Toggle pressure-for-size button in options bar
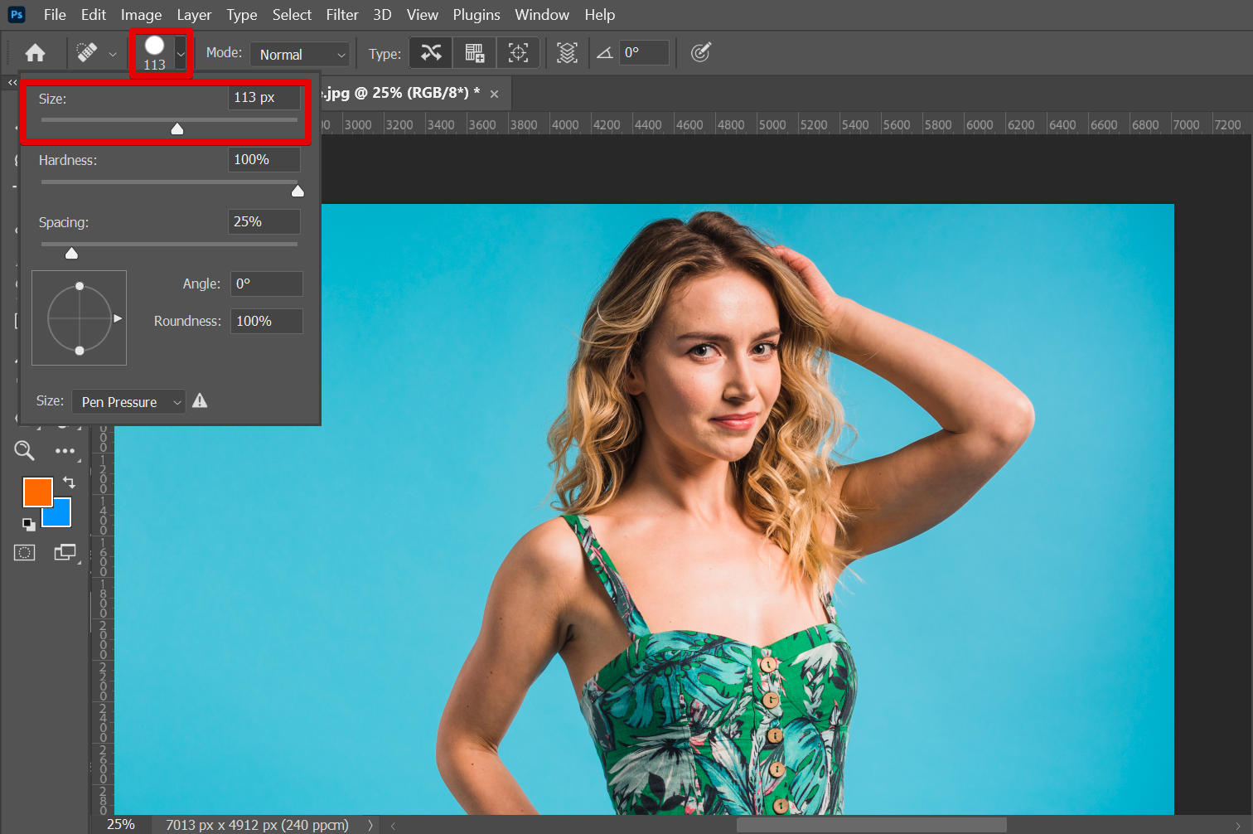This screenshot has height=834, width=1253. tap(700, 53)
